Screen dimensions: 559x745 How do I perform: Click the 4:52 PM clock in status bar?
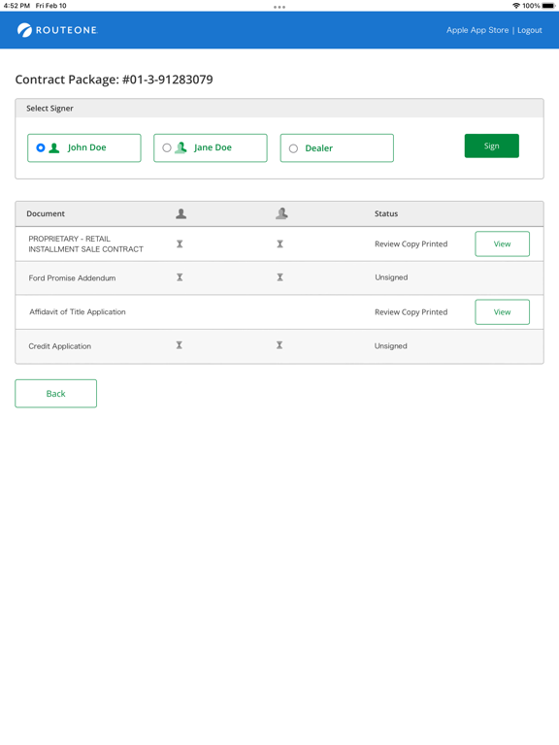click(16, 6)
